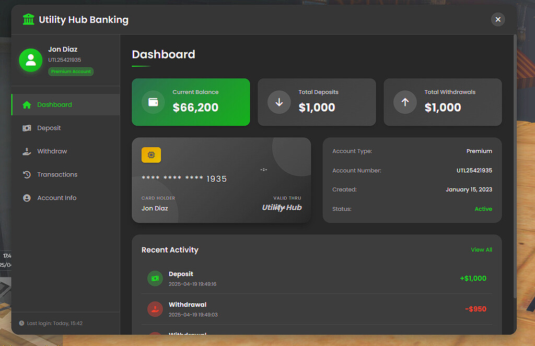The height and width of the screenshot is (346, 535).
Task: Click the Last login: Today, 15:42 text
Action: [x=54, y=323]
